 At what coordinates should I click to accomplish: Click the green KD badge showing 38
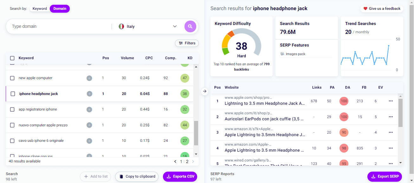click(185, 93)
